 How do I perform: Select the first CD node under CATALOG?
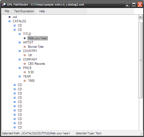click(20, 25)
